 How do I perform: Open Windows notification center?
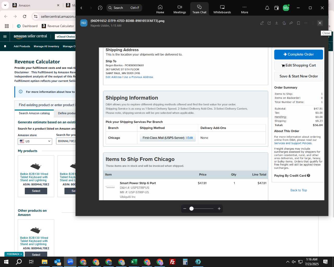(325, 262)
